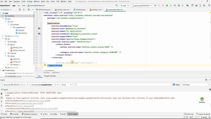Open the Navigate menu

pos(17,1)
